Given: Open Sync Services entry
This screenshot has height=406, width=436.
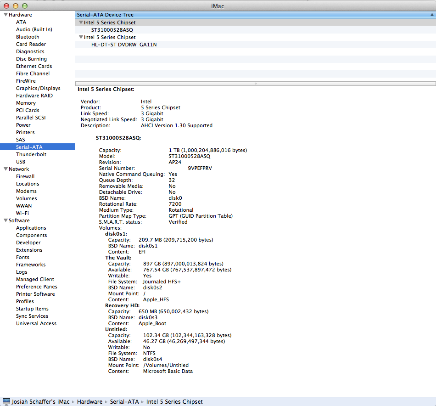Looking at the screenshot, I should coord(32,316).
